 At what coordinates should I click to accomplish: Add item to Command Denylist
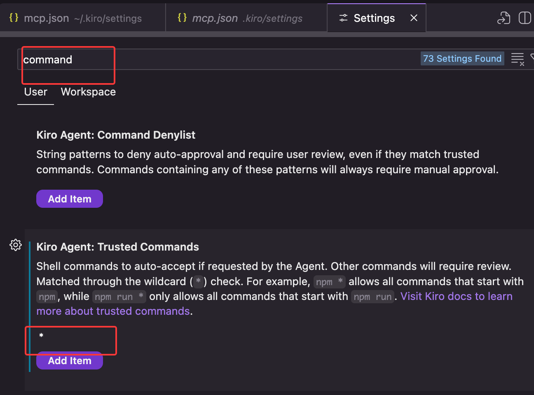(x=70, y=199)
